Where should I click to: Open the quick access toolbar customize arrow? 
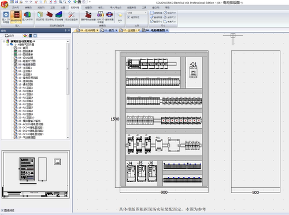(90, 2)
